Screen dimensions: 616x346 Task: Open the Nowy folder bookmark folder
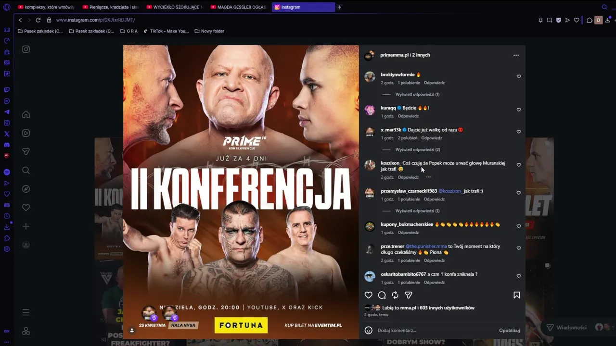[x=209, y=31]
